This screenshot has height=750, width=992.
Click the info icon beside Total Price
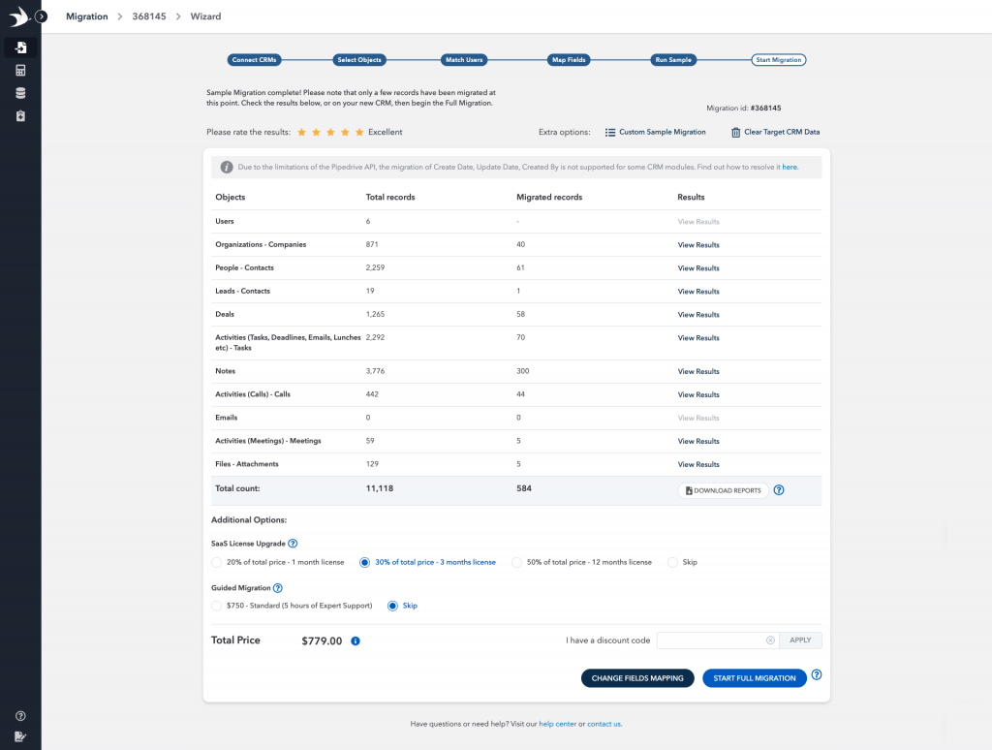356,641
